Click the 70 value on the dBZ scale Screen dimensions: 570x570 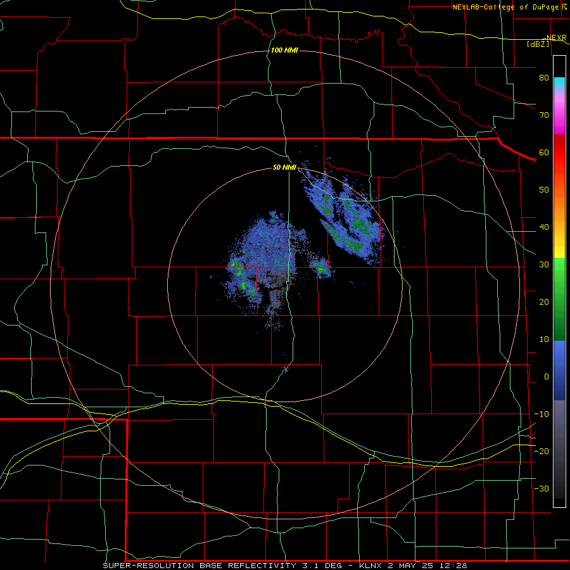pos(544,115)
